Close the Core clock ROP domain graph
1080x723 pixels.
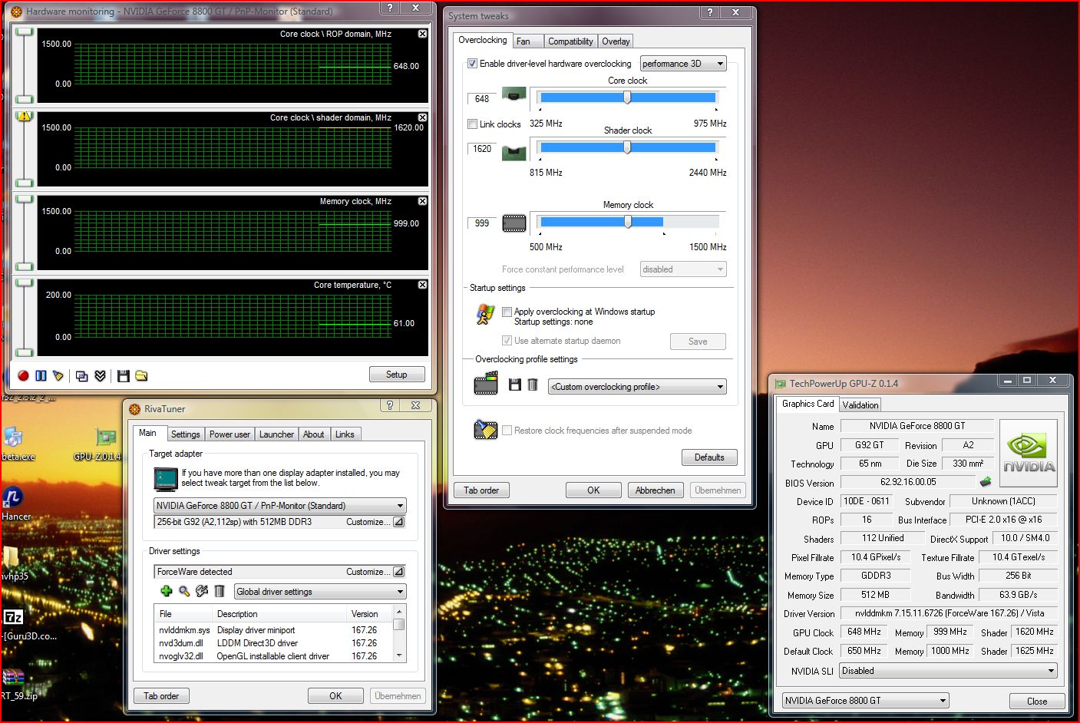[x=422, y=34]
